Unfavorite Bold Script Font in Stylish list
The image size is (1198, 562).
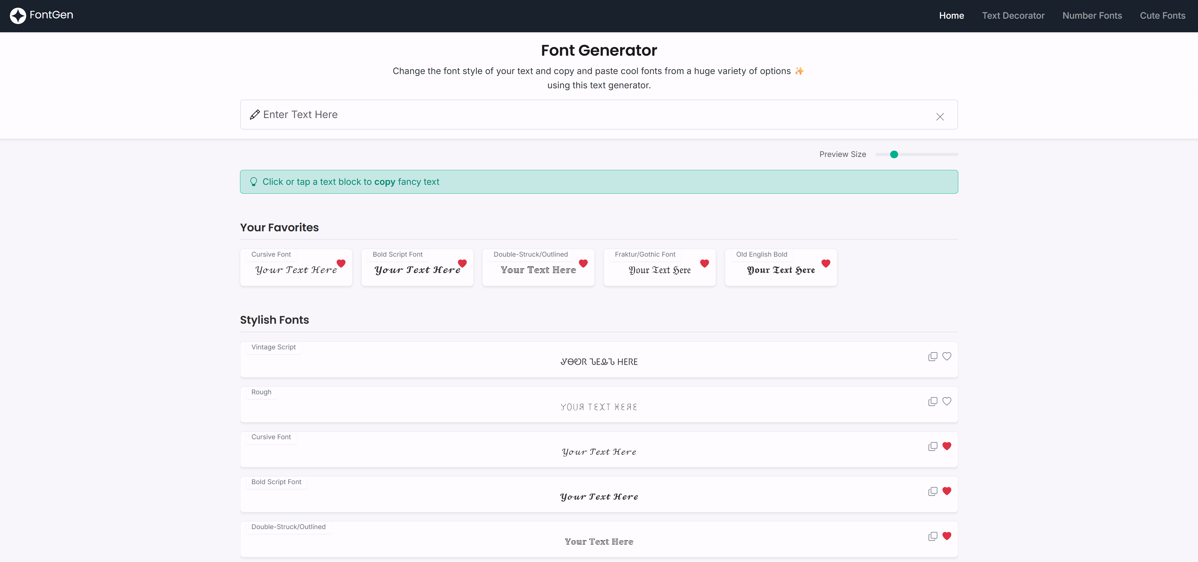tap(947, 491)
